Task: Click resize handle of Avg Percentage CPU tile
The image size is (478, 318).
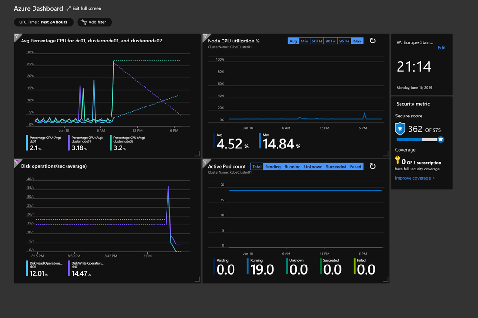Action: coord(197,154)
